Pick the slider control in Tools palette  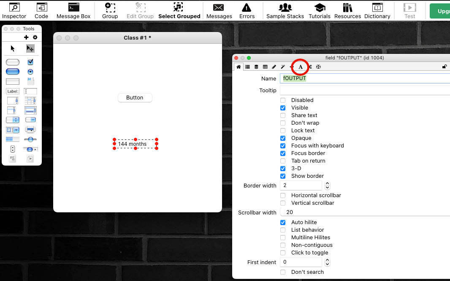pyautogui.click(x=30, y=139)
